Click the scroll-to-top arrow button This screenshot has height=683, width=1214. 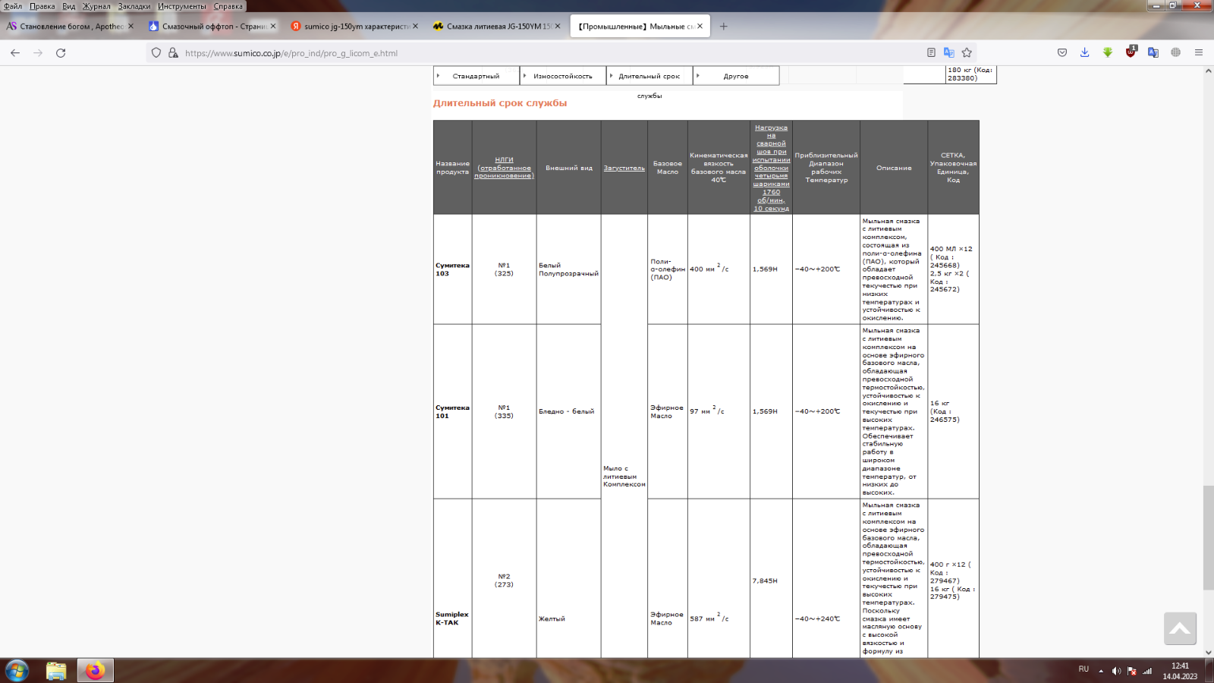[1180, 628]
